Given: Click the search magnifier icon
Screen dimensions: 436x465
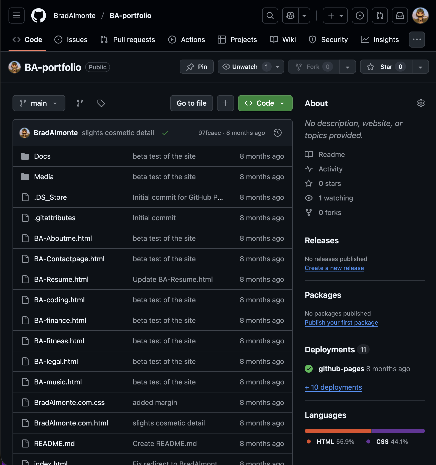Looking at the screenshot, I should point(270,16).
